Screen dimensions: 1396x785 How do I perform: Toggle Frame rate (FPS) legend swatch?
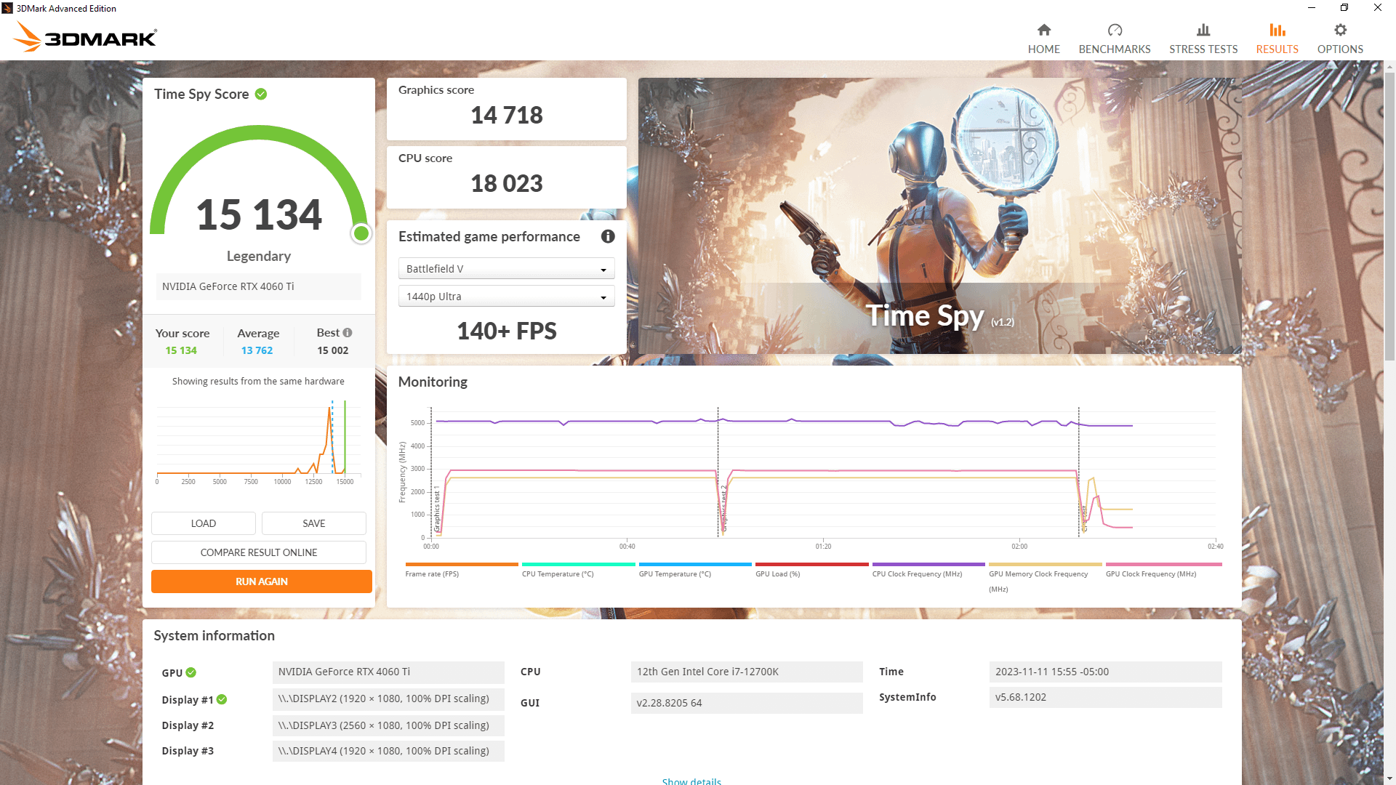pos(462,564)
